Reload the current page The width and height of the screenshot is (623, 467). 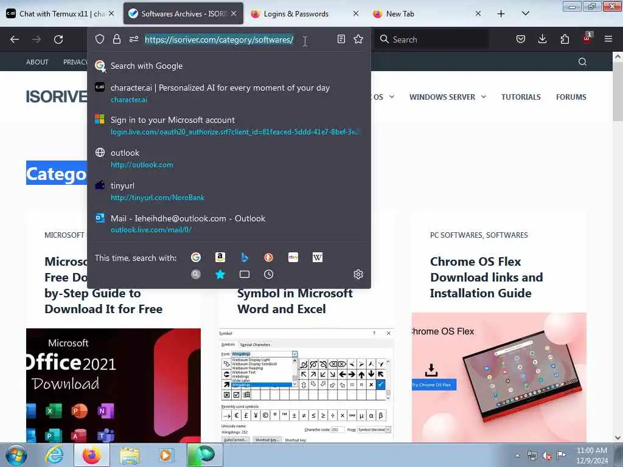point(58,40)
